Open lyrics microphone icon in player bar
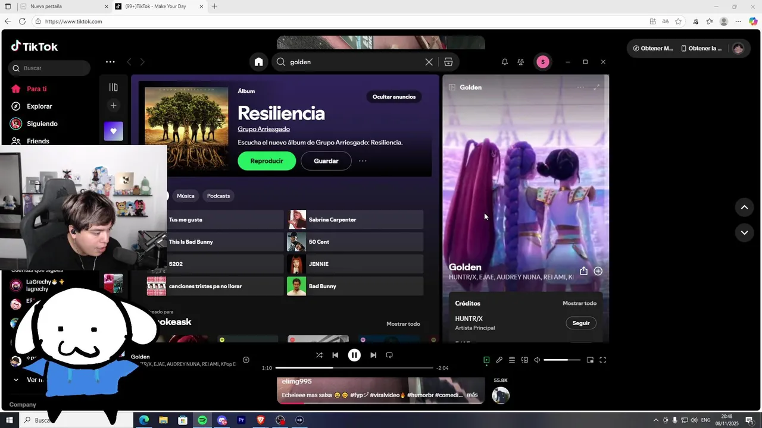Image resolution: width=762 pixels, height=428 pixels. tap(499, 360)
